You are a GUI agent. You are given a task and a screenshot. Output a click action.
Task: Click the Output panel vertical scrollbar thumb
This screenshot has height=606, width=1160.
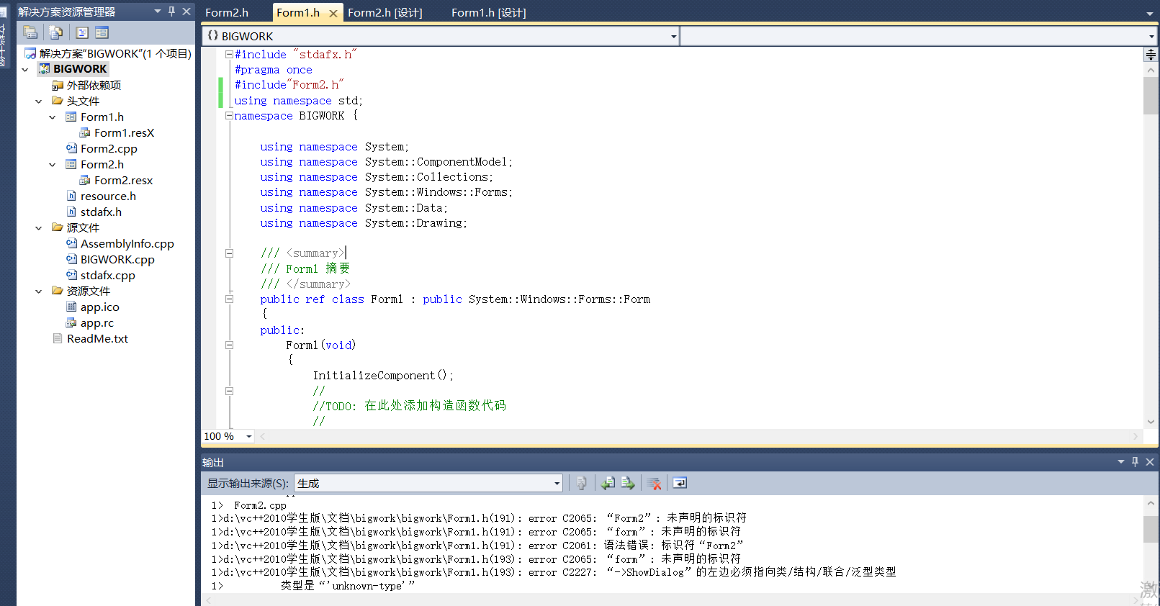coord(1151,529)
